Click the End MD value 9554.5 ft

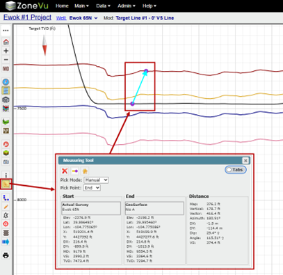[145, 251]
